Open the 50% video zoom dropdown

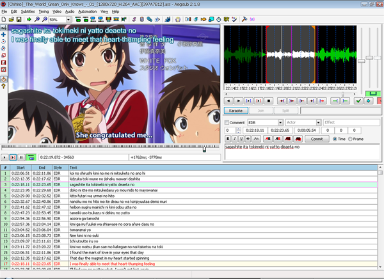[x=68, y=19]
